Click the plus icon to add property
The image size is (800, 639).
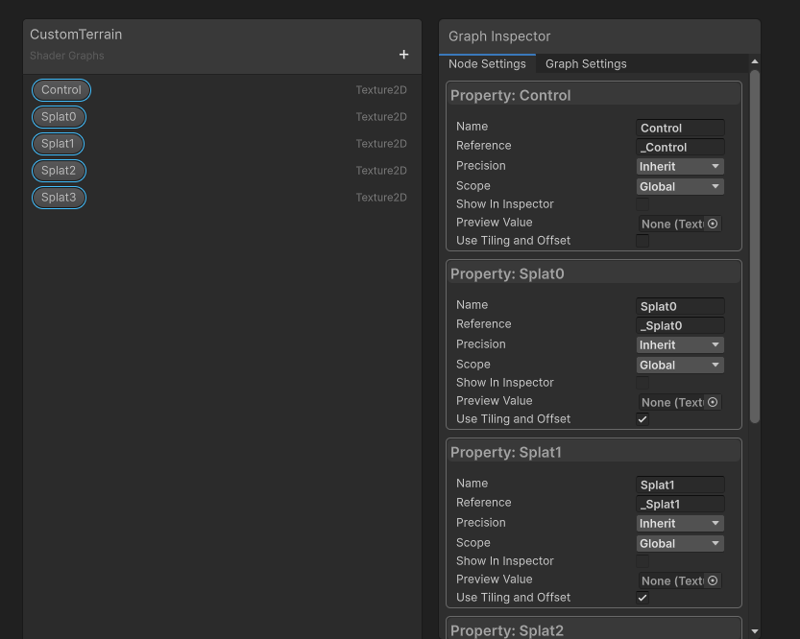click(x=403, y=55)
